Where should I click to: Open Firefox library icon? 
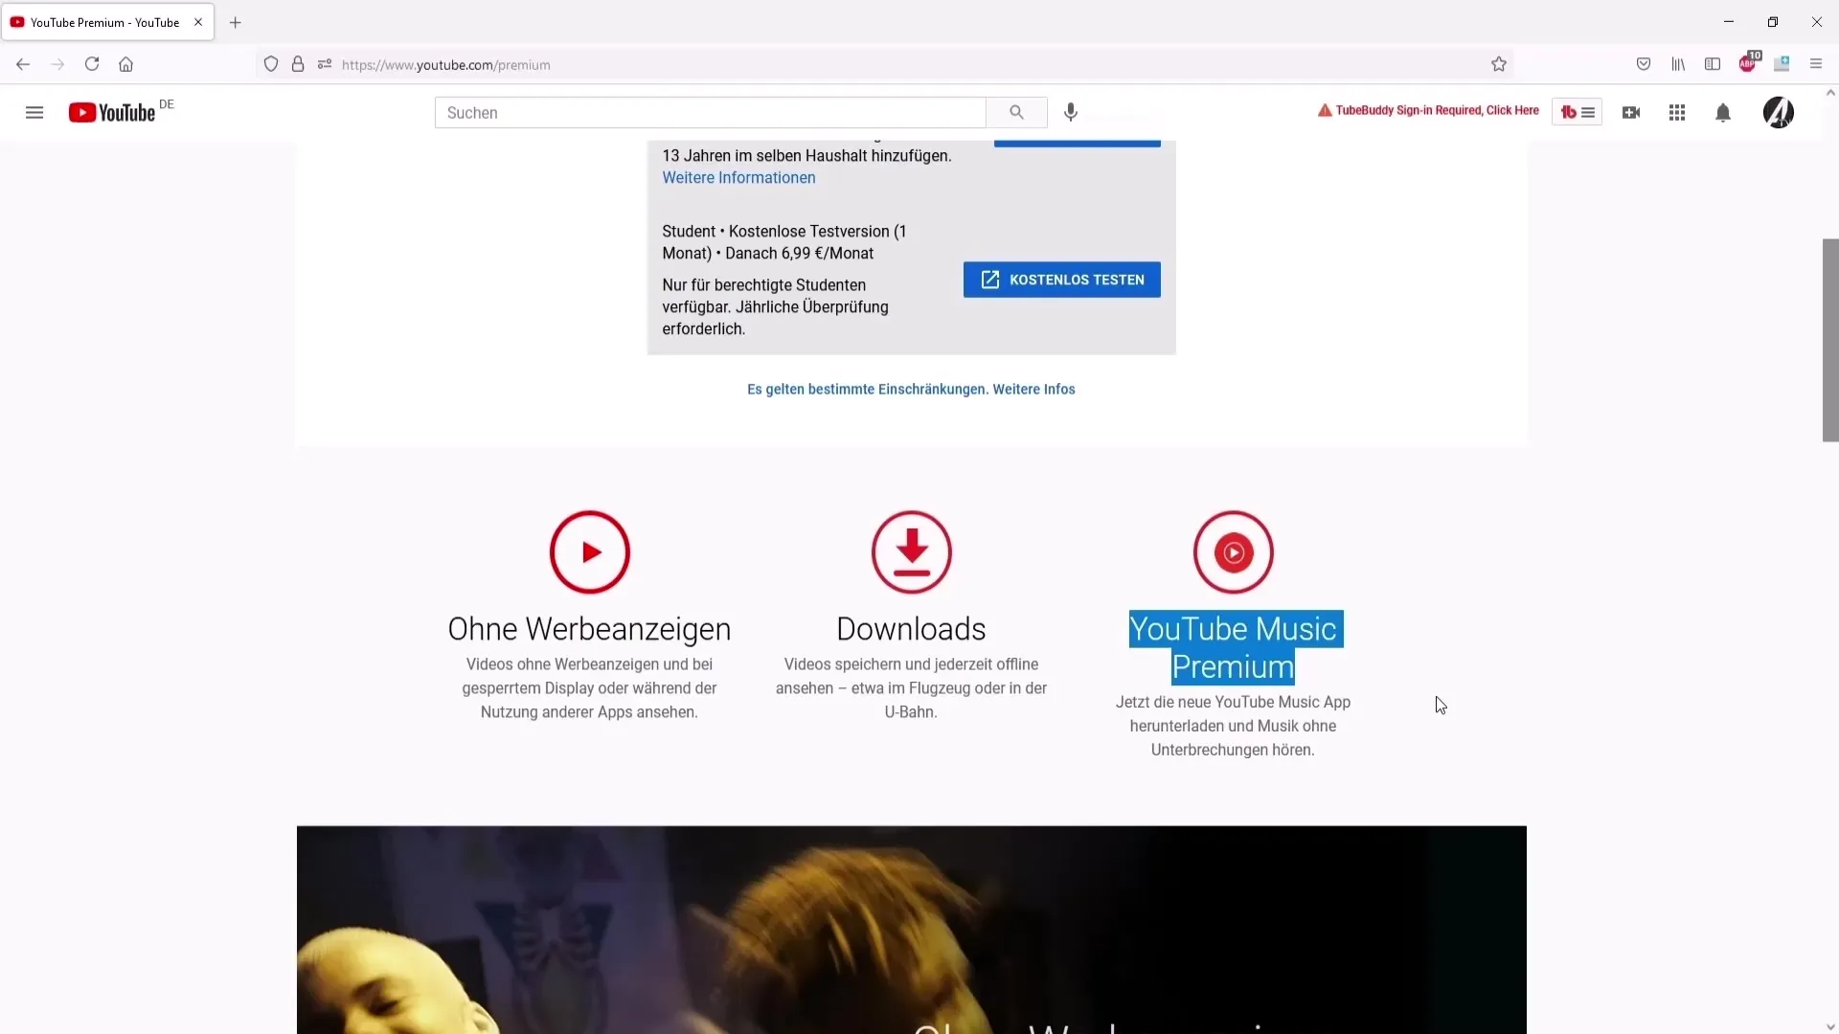pyautogui.click(x=1678, y=64)
